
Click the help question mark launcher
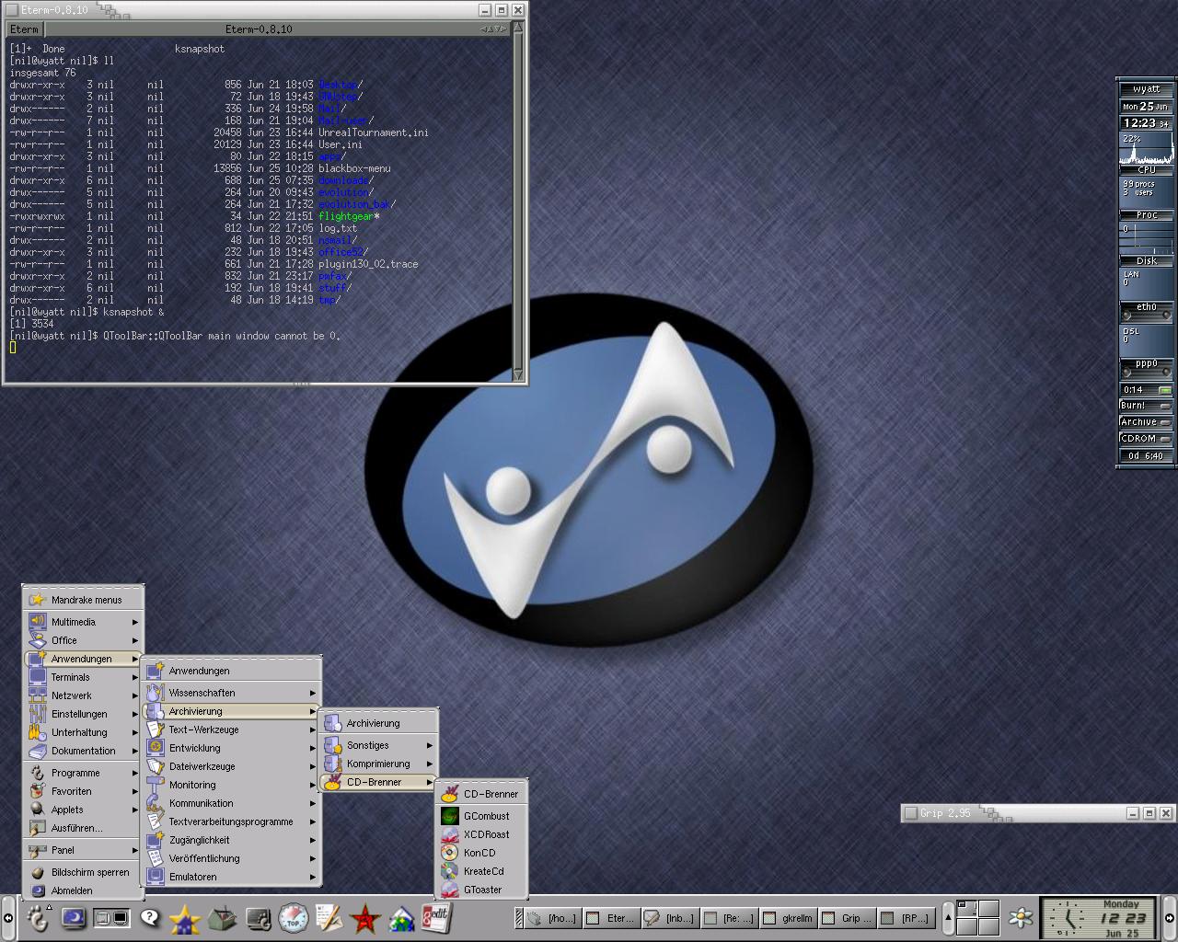tap(149, 917)
